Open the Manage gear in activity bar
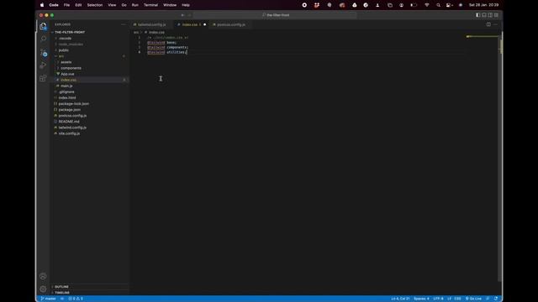Viewport: 538px width, 302px height. 43,289
